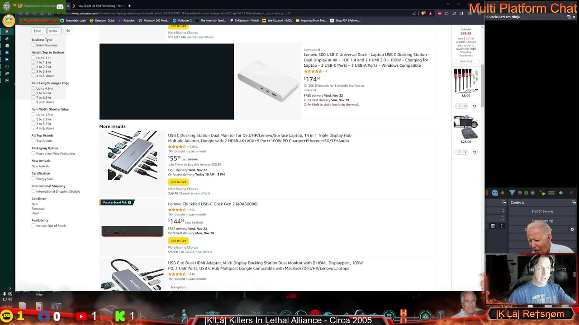
Task: Switch to 'How To Set Up Port Forwarding' tab
Action: point(96,6)
